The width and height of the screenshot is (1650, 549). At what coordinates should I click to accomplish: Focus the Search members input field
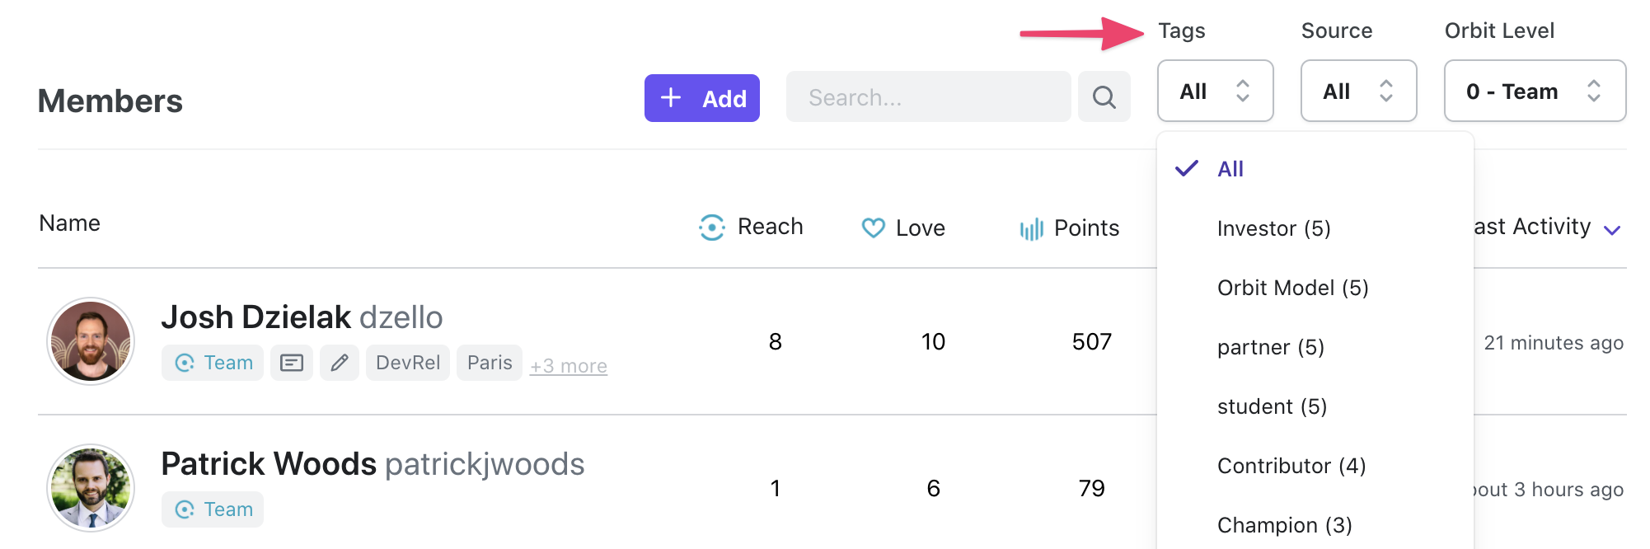pos(929,97)
